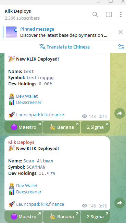Open translation settings icon

[121, 47]
